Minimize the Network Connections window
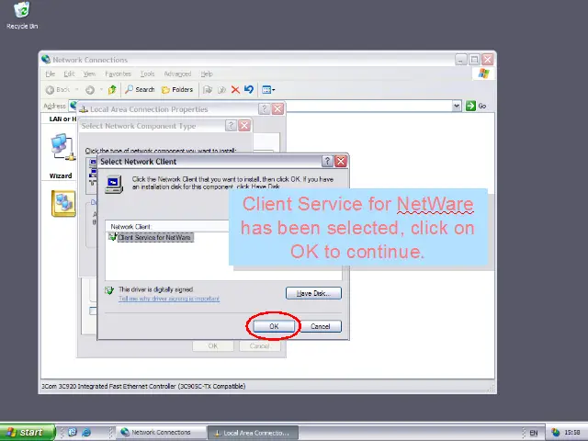The height and width of the screenshot is (441, 588). [x=461, y=59]
